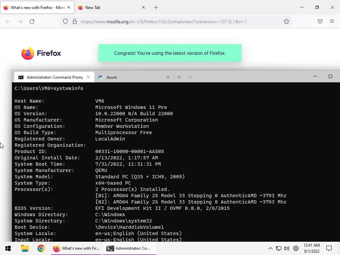The image size is (340, 255).
Task: Open notification center icon
Action: [x=329, y=248]
